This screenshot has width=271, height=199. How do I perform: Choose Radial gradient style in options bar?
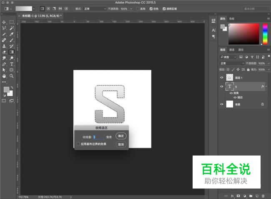(x=48, y=8)
